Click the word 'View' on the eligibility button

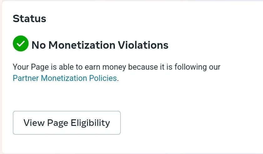(34, 123)
